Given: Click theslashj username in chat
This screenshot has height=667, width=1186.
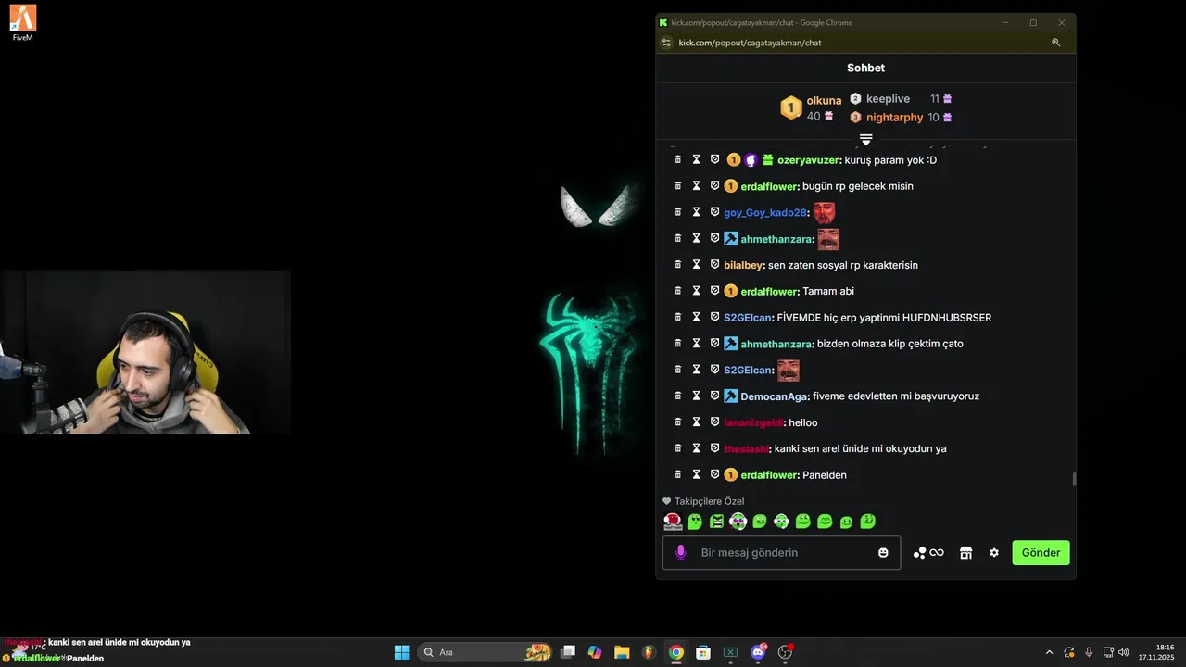Looking at the screenshot, I should [746, 449].
